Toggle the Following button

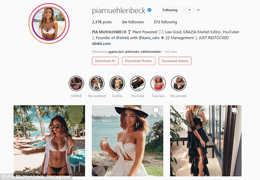coord(170,10)
